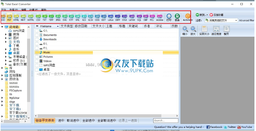Set preview to 整页
This screenshot has height=131, width=256.
(226, 31)
